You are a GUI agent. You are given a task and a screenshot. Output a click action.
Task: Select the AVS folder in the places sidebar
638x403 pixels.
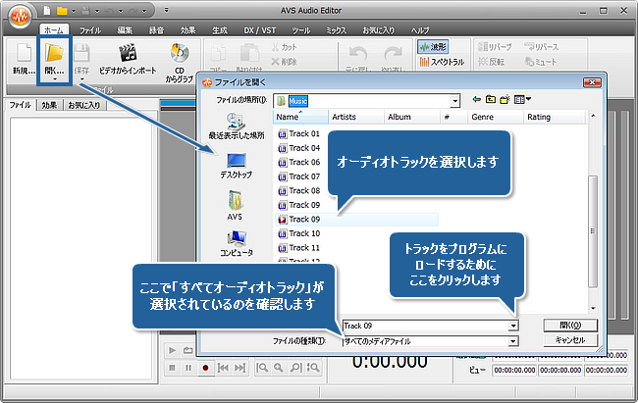(236, 203)
